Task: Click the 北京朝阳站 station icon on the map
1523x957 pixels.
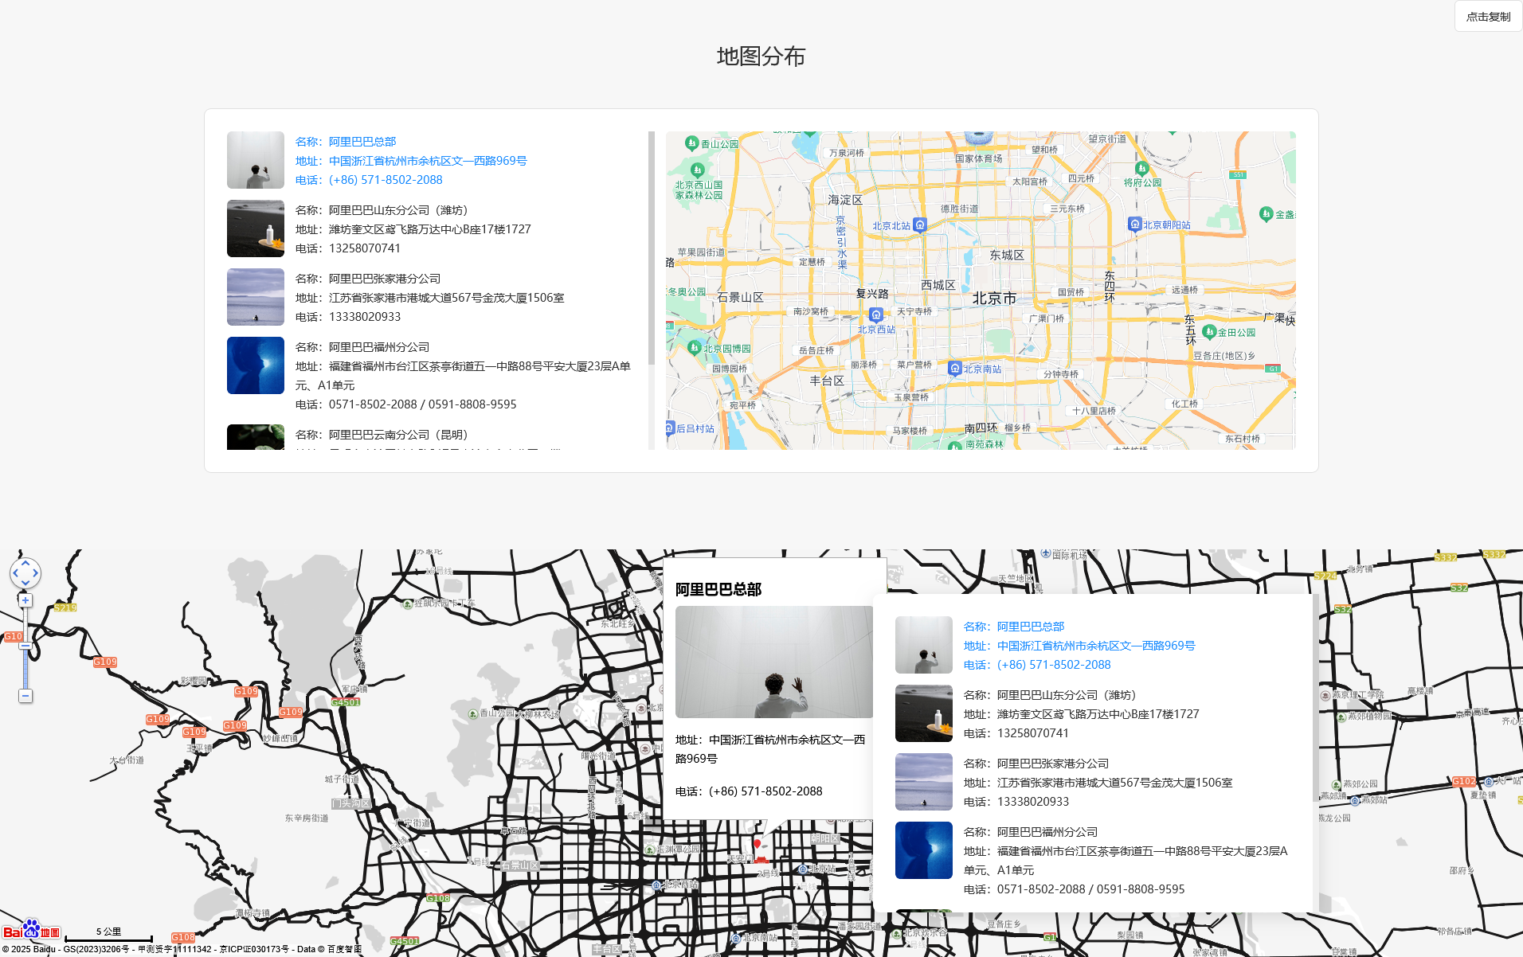Action: 1134,222
